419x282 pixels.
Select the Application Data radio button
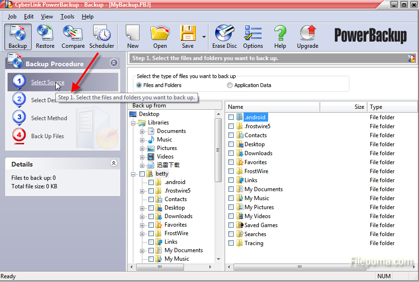(230, 85)
